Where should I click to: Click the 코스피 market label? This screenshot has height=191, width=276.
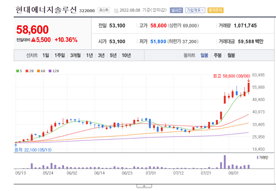[104, 10]
